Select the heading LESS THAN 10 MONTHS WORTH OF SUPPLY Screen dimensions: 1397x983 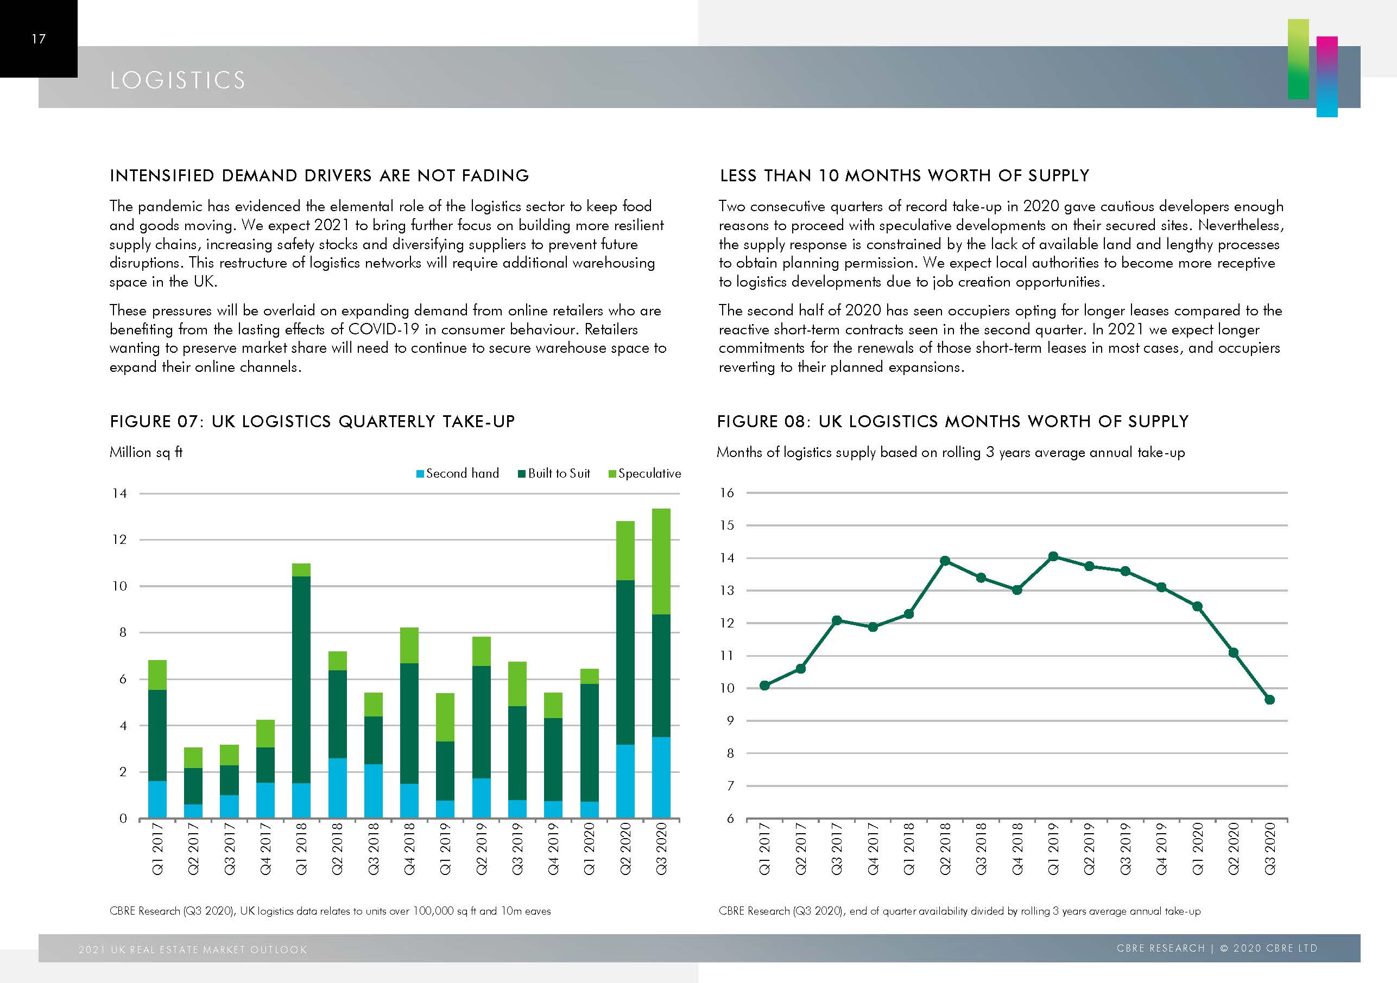903,175
